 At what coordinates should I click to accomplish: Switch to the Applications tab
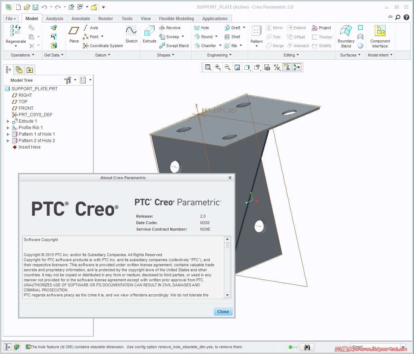[215, 19]
